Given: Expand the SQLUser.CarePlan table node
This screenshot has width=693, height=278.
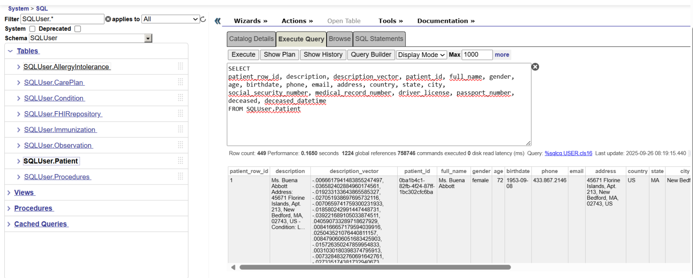Looking at the screenshot, I should [x=19, y=83].
